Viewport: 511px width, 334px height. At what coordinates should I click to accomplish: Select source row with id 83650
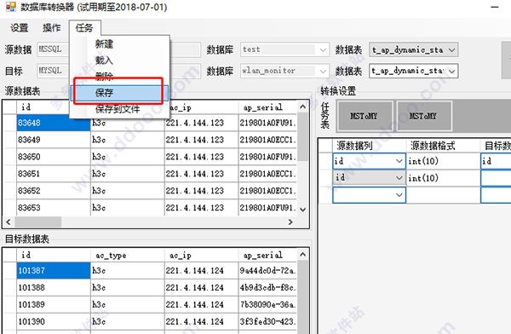54,157
